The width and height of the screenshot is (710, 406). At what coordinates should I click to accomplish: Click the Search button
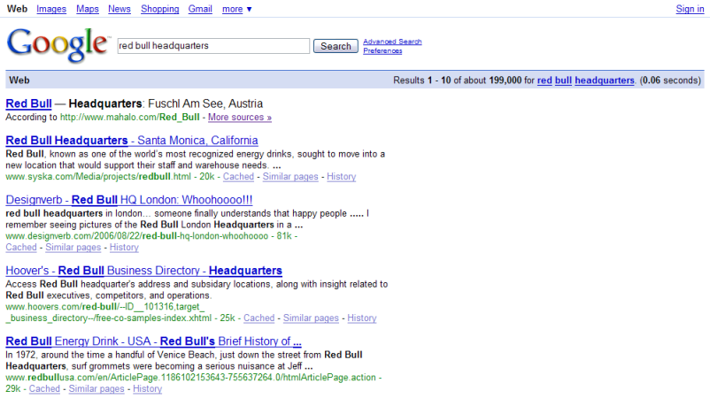pos(336,46)
